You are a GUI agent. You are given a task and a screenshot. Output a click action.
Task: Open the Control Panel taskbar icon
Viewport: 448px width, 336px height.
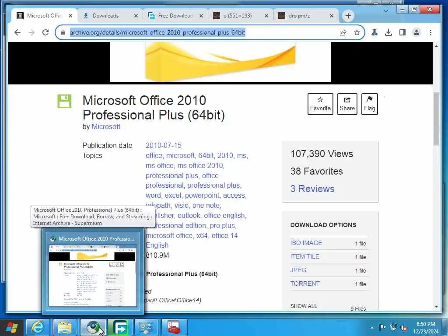(147, 327)
